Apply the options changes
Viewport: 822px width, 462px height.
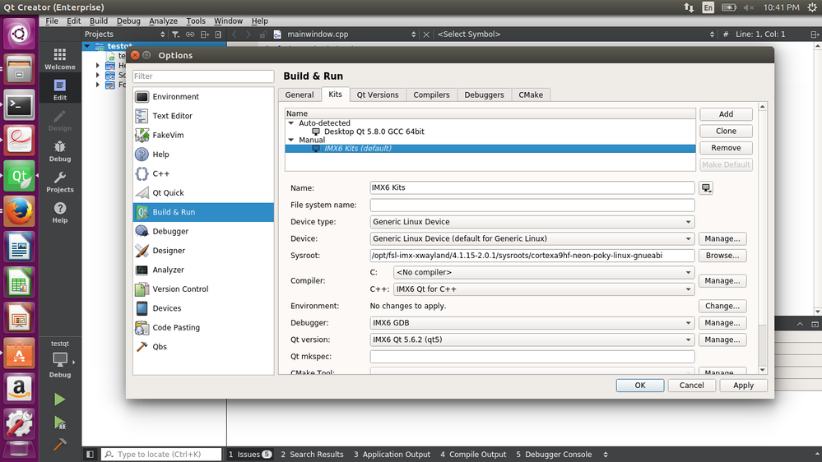pos(743,385)
